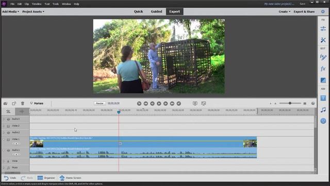Image resolution: width=330 pixels, height=186 pixels.
Task: Adjust the timeline zoom slider
Action: coord(290,103)
